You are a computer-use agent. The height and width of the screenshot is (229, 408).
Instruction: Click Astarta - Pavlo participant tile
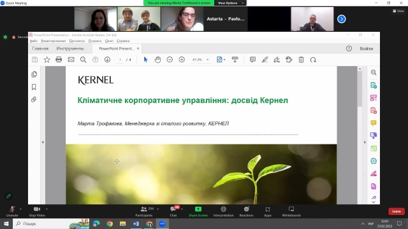click(226, 19)
